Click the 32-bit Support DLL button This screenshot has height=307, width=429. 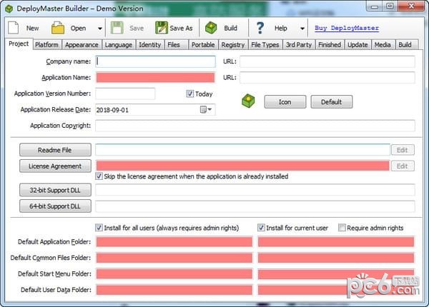[x=55, y=190]
